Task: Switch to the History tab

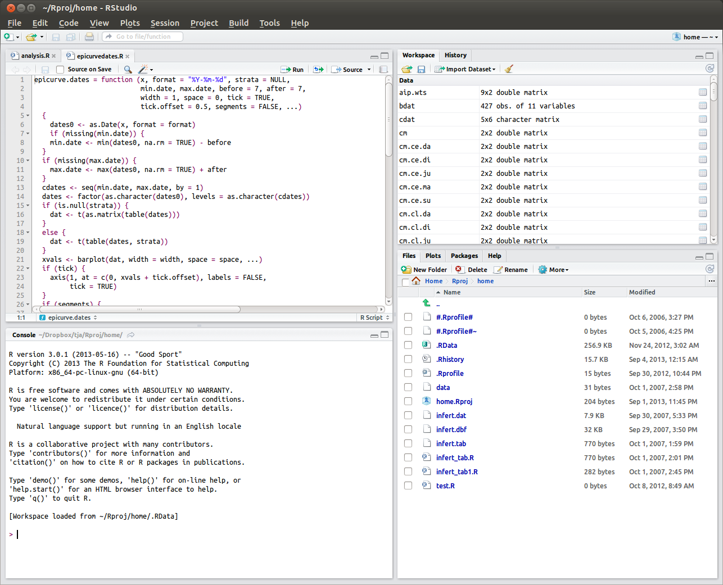Action: (x=455, y=55)
